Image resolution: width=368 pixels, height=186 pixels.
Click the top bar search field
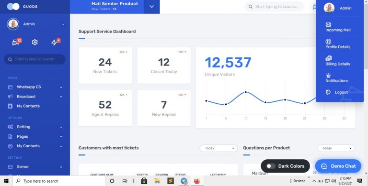[274, 7]
